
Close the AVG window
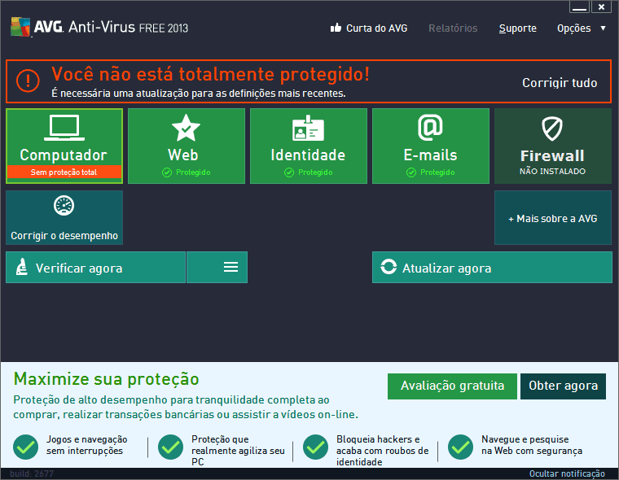tap(601, 7)
